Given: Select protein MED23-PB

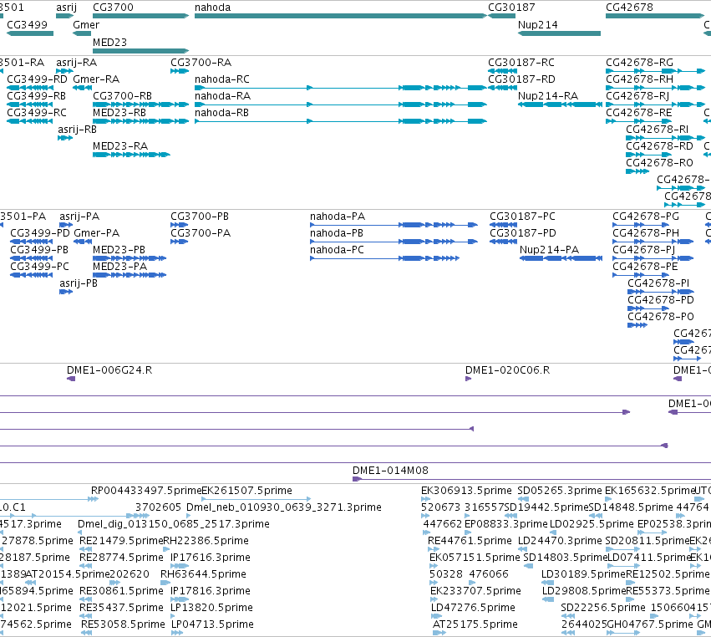Looking at the screenshot, I should [130, 258].
